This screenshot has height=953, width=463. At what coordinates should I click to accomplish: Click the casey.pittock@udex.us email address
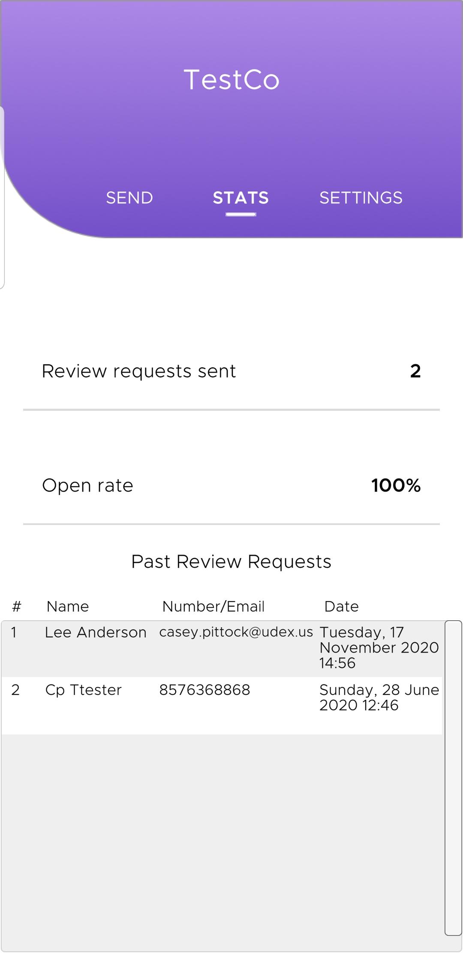click(x=236, y=632)
